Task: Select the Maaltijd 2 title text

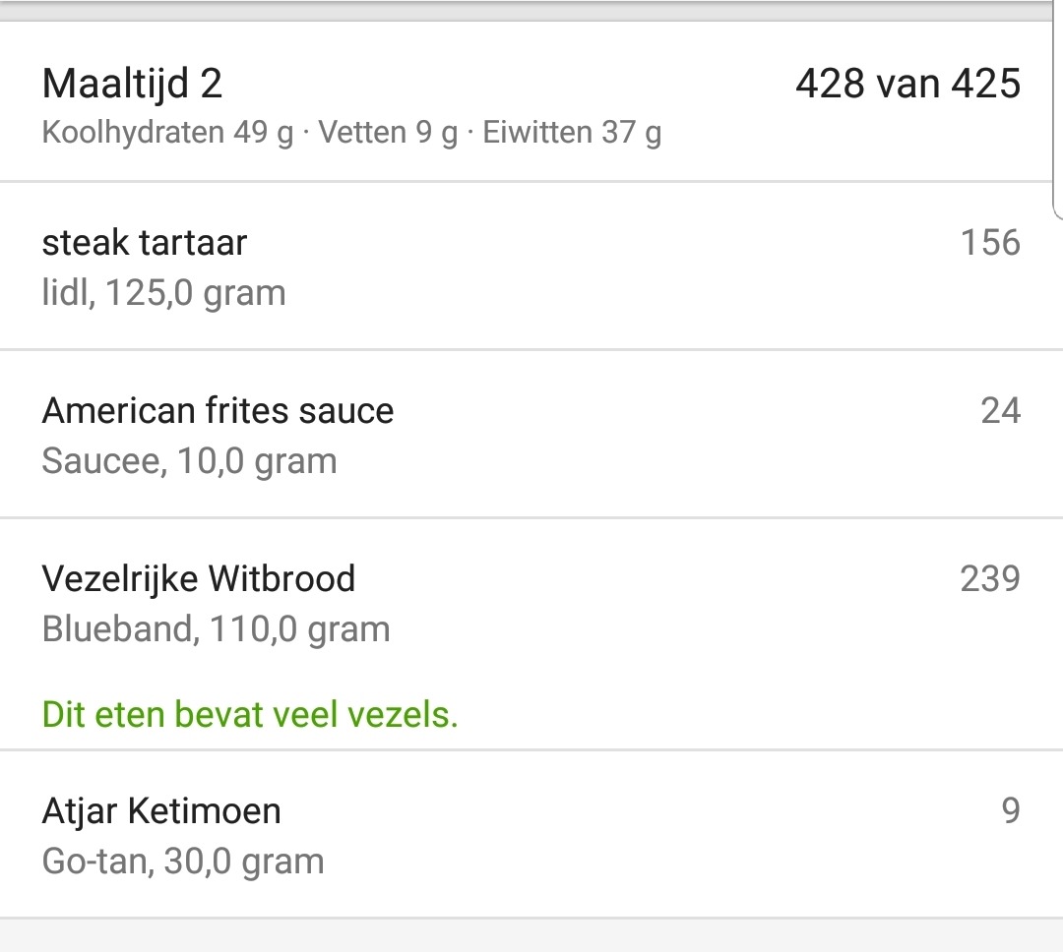Action: (x=129, y=85)
